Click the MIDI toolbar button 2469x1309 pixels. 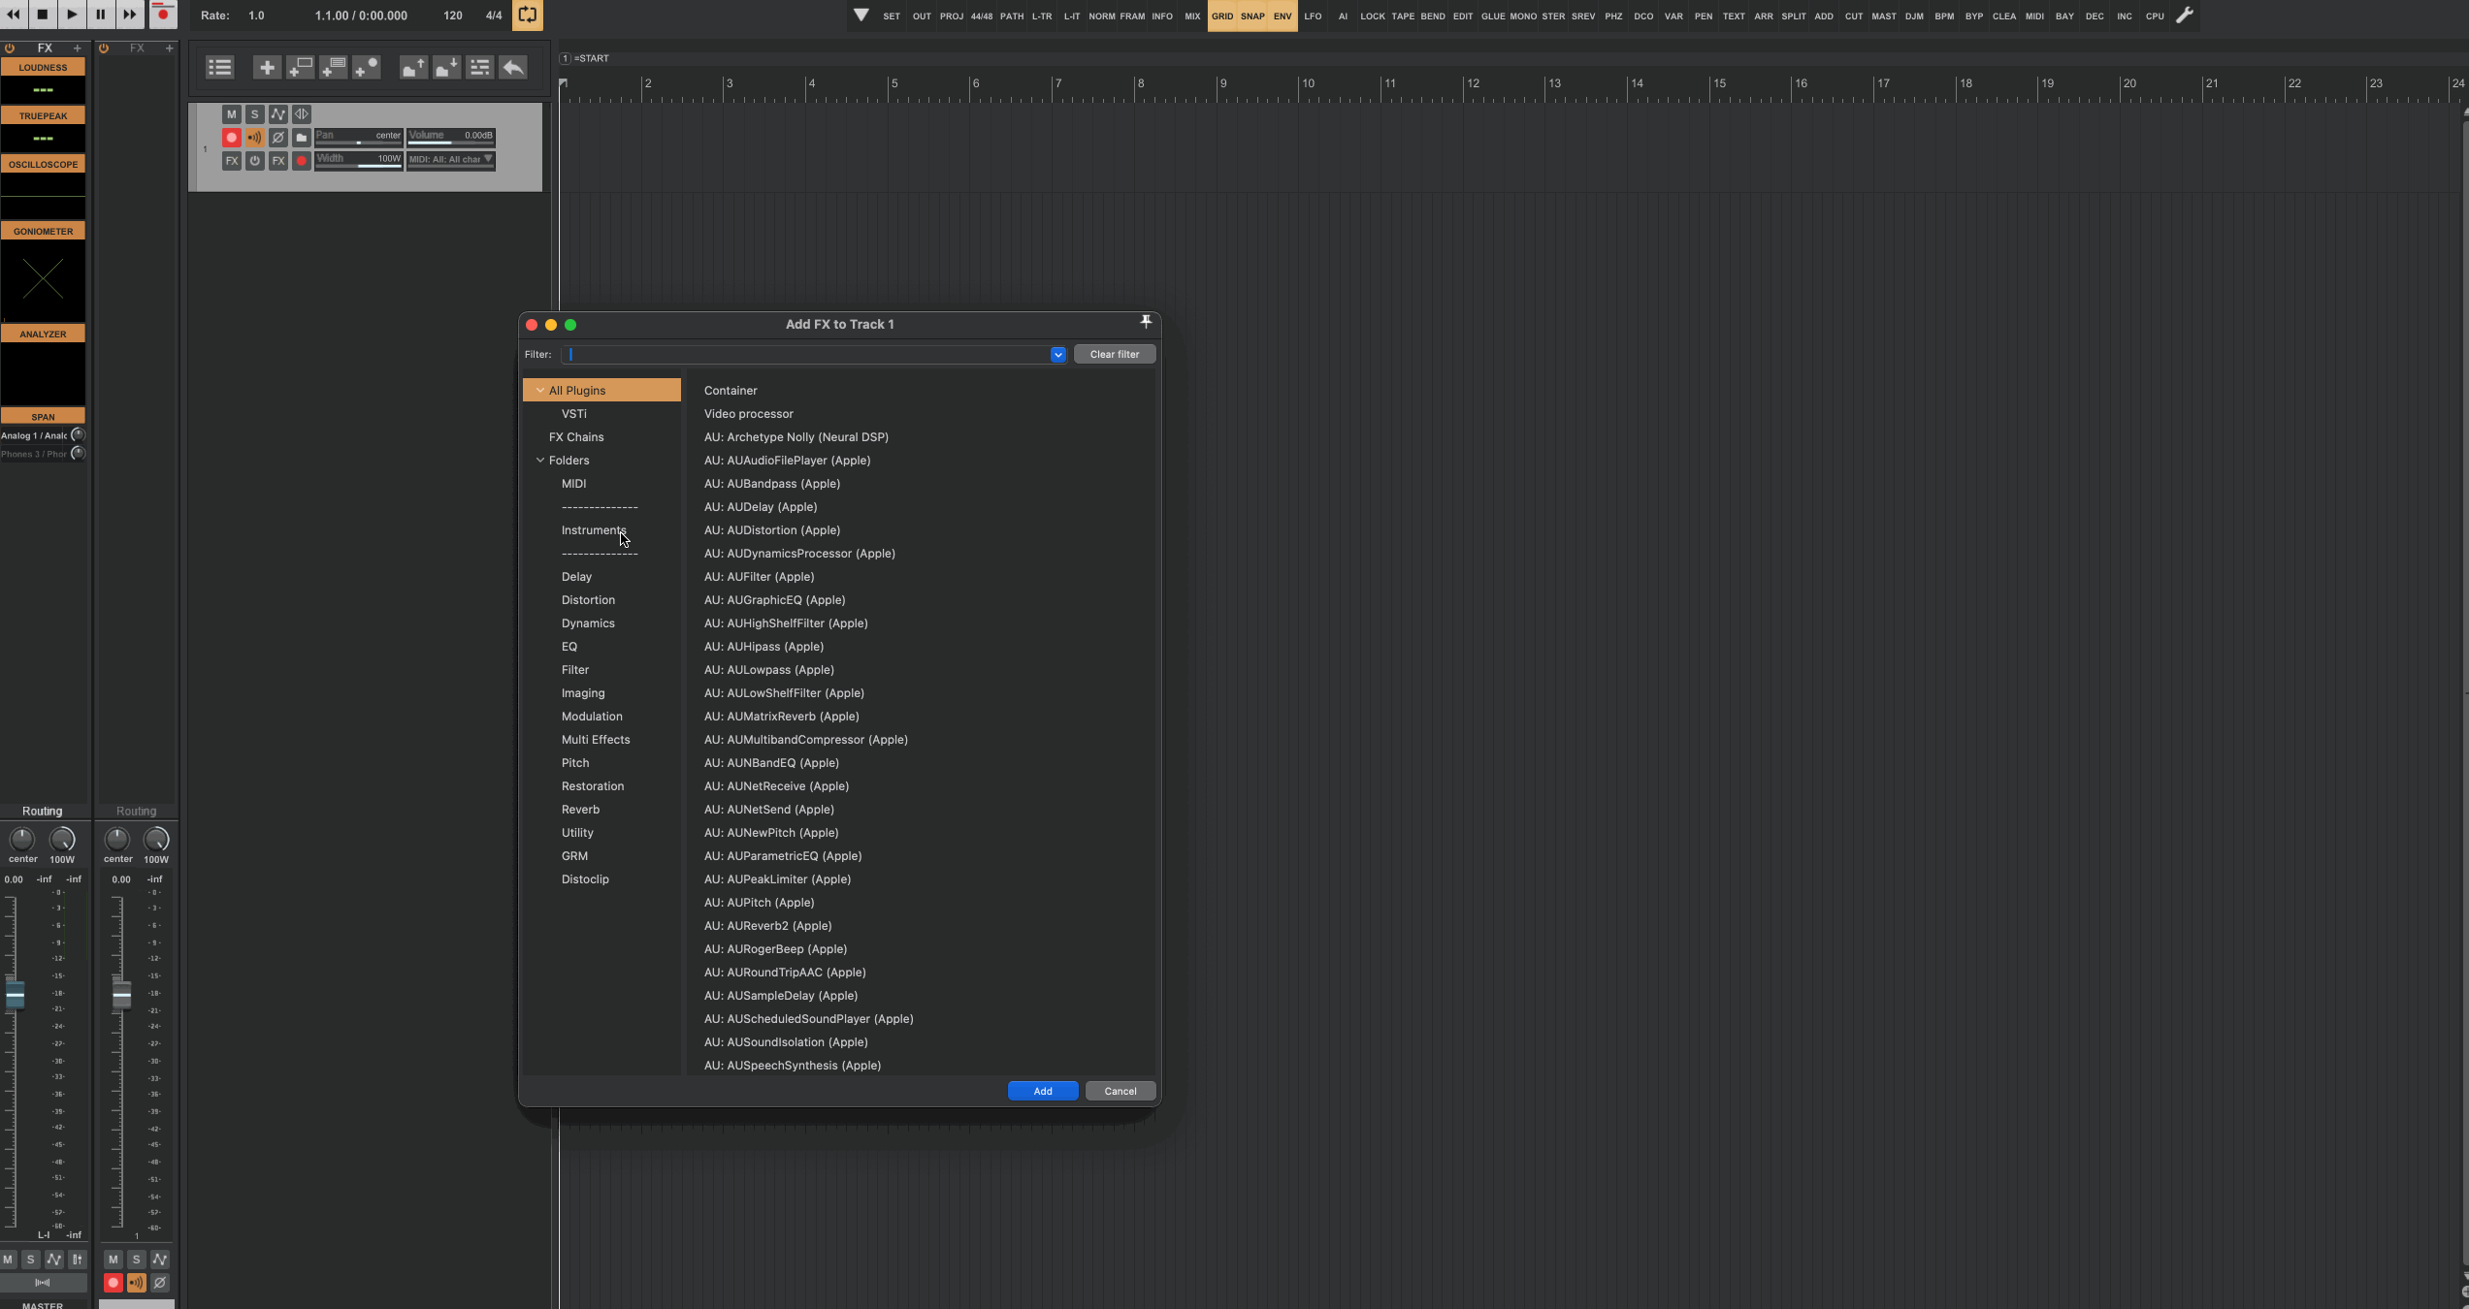[2034, 16]
